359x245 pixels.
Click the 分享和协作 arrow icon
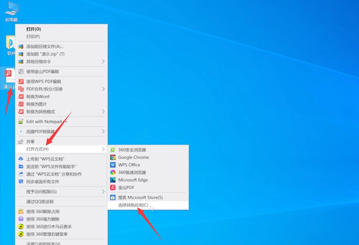click(21, 174)
